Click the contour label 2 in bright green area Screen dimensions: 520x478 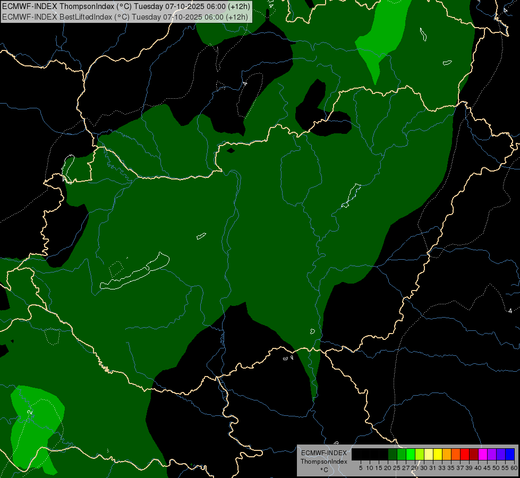pyautogui.click(x=30, y=412)
